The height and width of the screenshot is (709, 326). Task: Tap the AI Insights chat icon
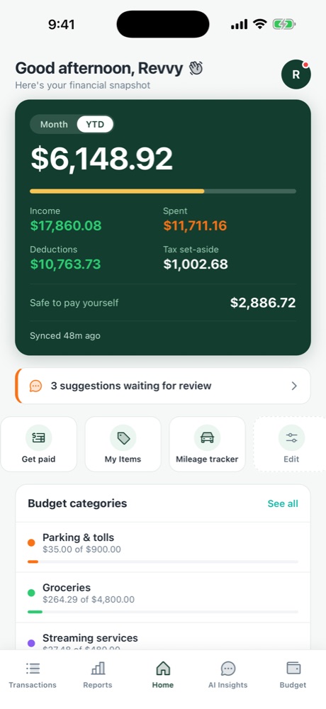pos(228,669)
